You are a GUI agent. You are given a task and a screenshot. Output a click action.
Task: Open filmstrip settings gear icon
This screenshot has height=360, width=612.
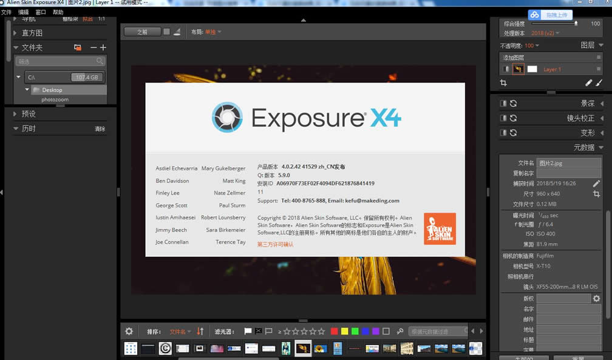(x=129, y=331)
